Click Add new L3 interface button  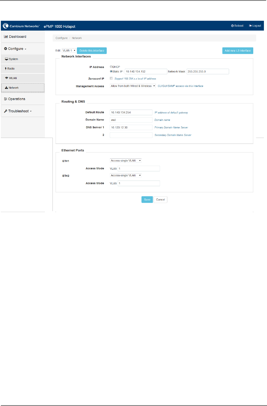238,51
